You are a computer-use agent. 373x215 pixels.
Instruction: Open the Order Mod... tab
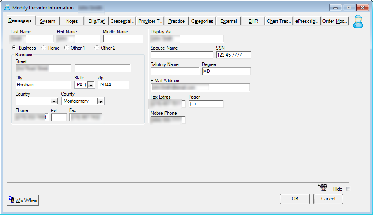click(x=335, y=21)
